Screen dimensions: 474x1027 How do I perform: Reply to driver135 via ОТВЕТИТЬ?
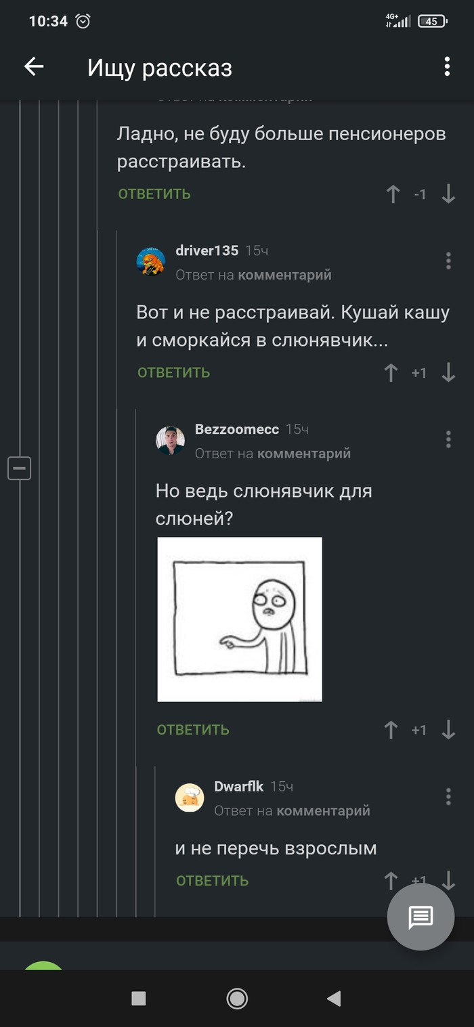(174, 372)
